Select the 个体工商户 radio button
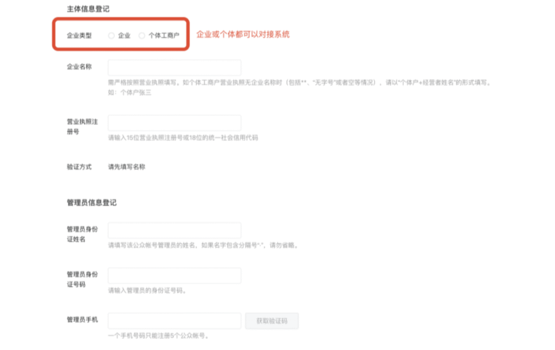This screenshot has width=555, height=350. (141, 35)
